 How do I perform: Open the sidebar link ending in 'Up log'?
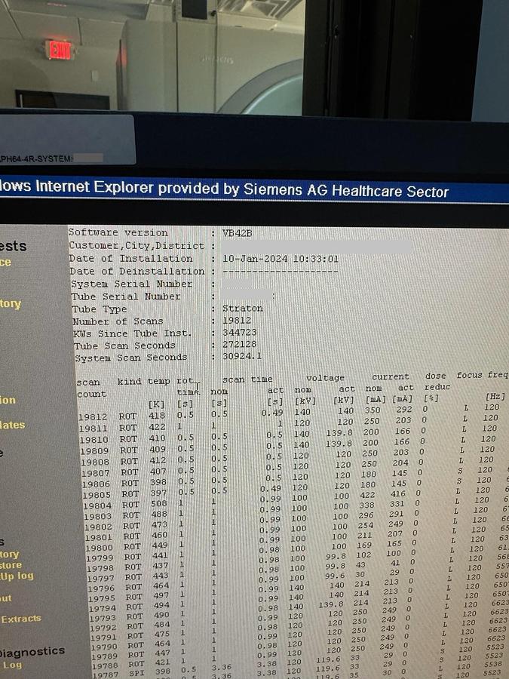tap(16, 576)
